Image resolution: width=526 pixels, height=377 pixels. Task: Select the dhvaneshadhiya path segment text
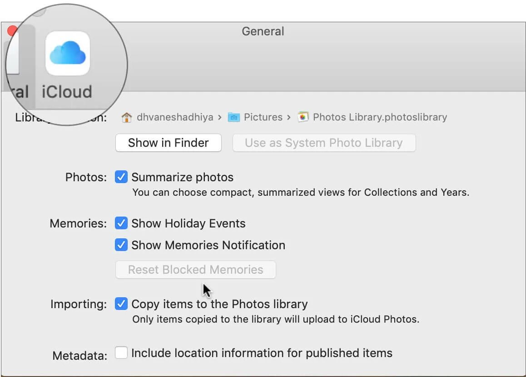[175, 117]
